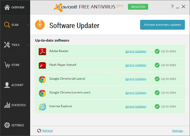190x136 pixels.
Task: Open help with the question mark icon
Action: point(172,7)
